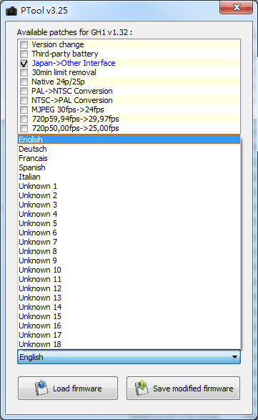258x420 pixels.
Task: Select Unknown 8 language option
Action: pyautogui.click(x=129, y=251)
